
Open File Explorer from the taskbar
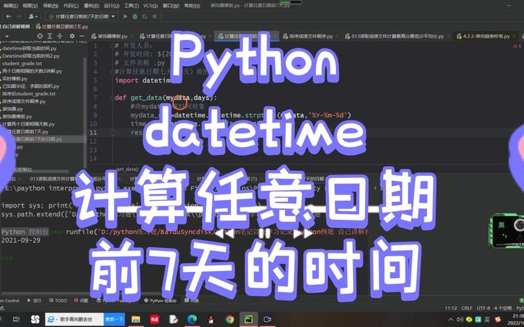pos(136,319)
